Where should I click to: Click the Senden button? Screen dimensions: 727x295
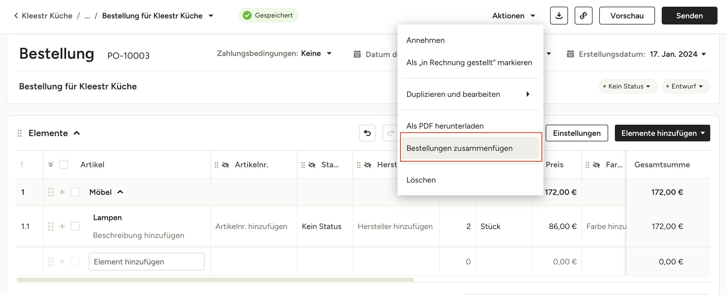point(689,16)
